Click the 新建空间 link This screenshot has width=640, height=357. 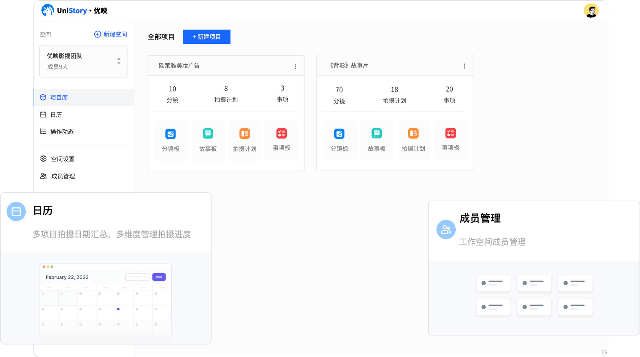coord(111,34)
